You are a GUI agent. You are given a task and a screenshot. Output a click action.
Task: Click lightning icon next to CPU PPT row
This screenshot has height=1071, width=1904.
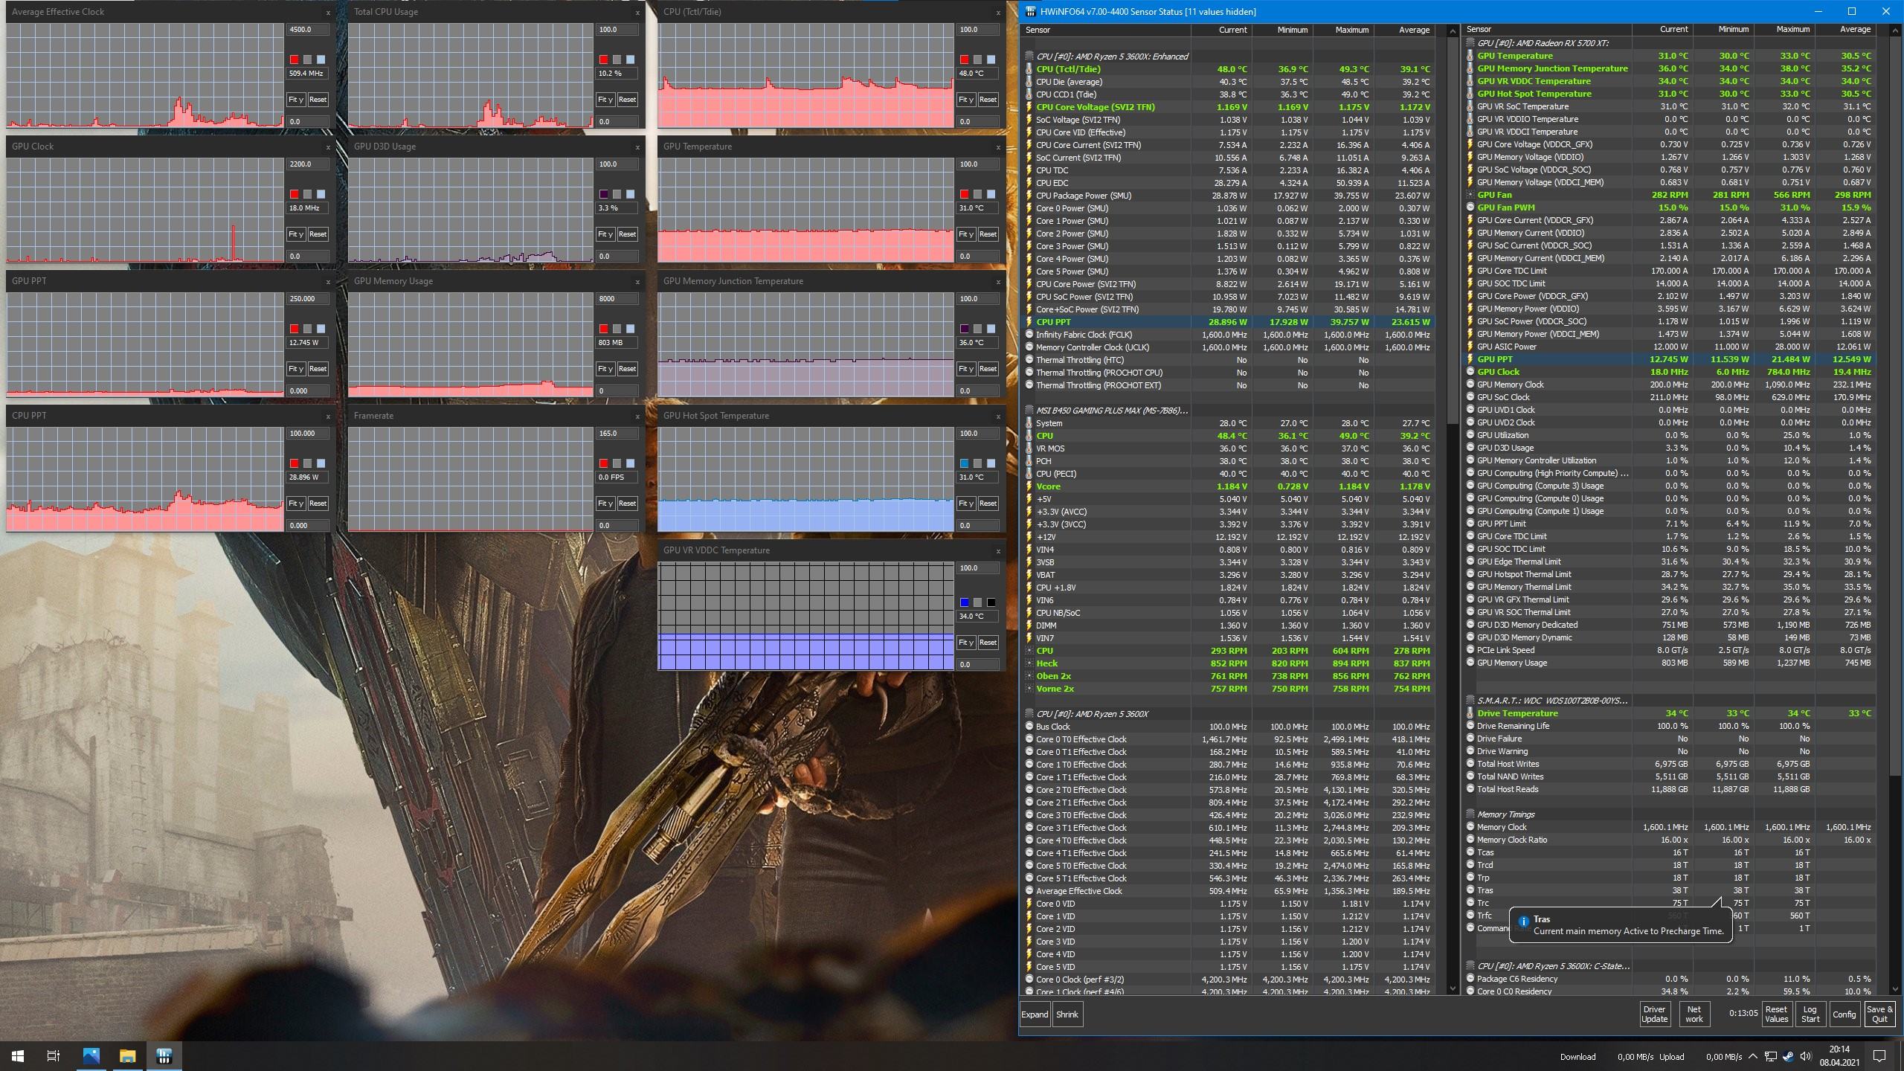tap(1029, 322)
